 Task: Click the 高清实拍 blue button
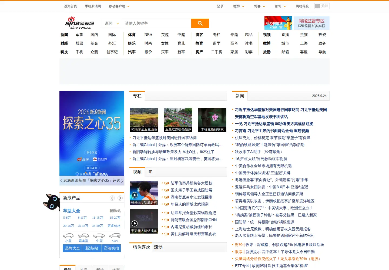tap(111, 248)
